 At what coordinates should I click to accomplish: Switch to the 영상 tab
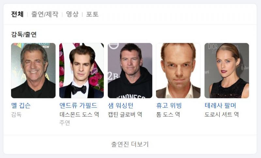pos(72,14)
